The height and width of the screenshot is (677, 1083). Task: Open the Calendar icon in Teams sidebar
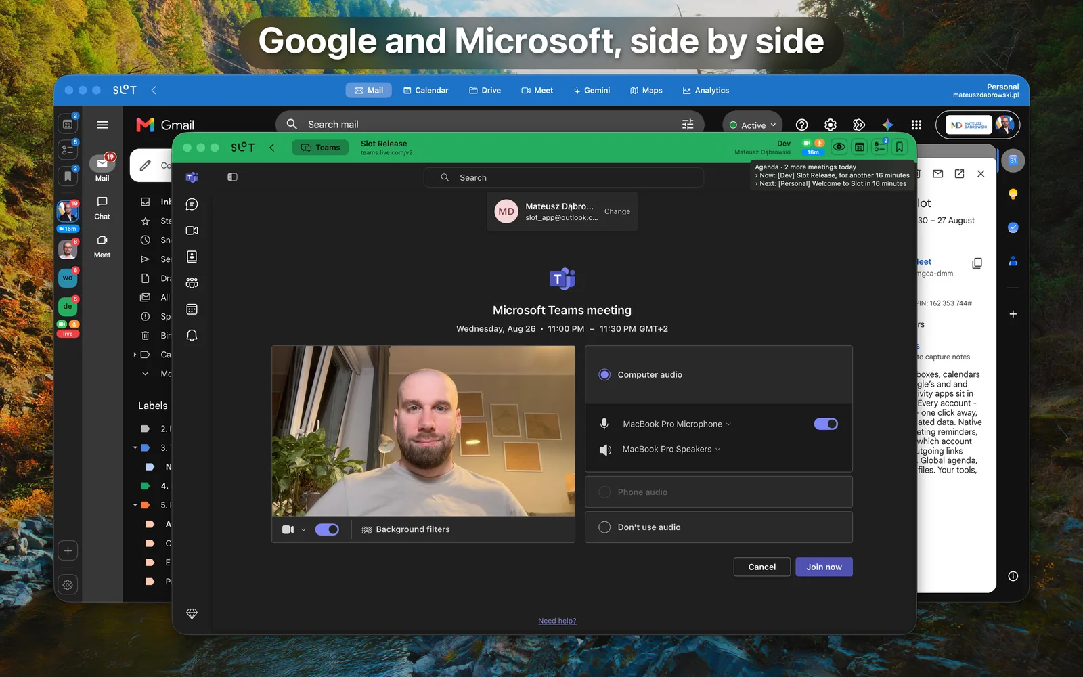(192, 309)
